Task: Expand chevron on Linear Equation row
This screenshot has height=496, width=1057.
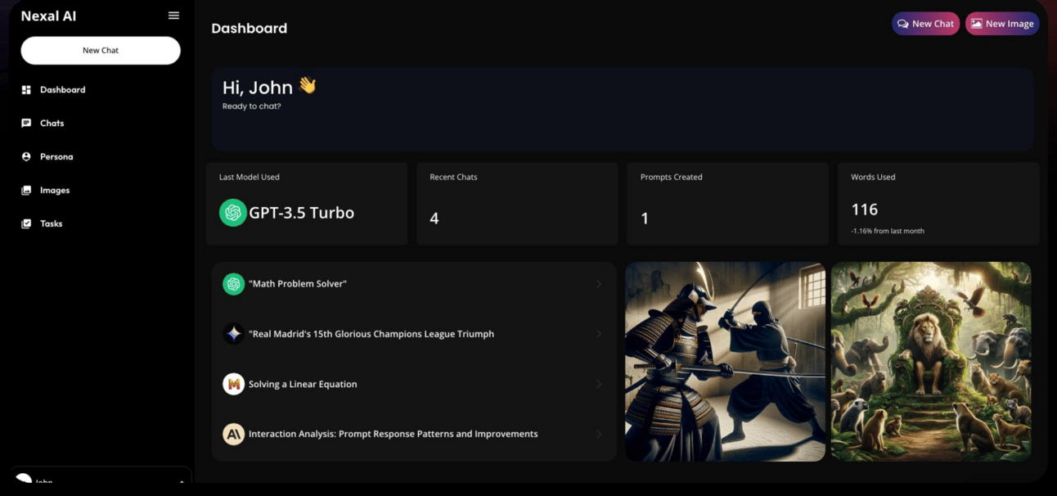Action: click(x=599, y=384)
